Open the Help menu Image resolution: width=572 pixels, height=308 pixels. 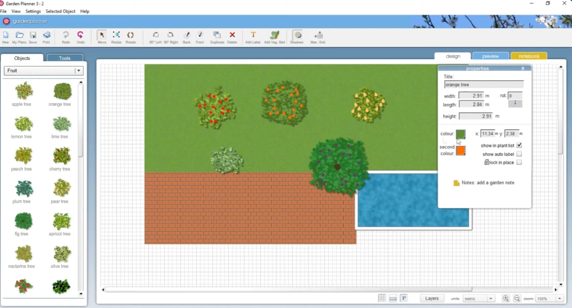[85, 11]
